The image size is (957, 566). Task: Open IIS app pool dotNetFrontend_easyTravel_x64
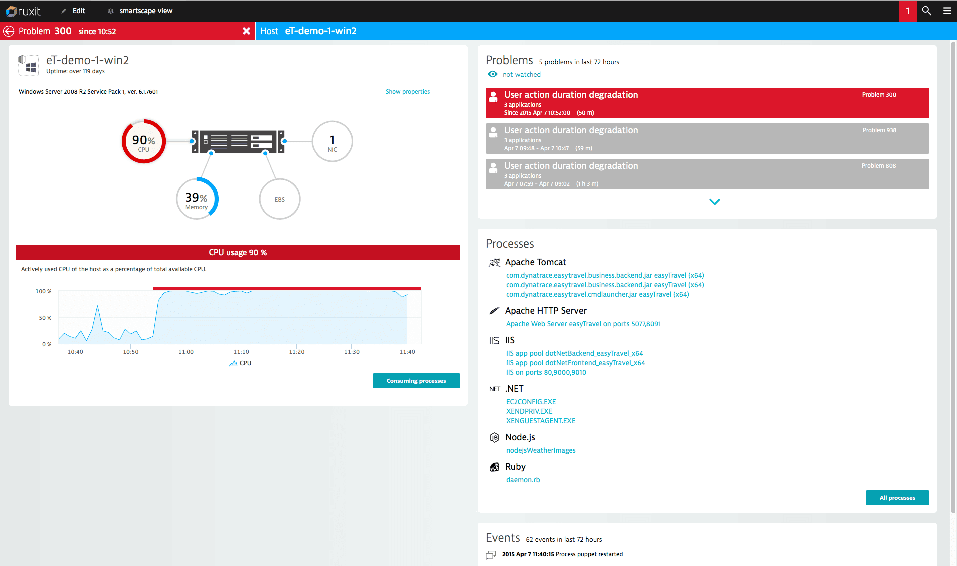[575, 363]
